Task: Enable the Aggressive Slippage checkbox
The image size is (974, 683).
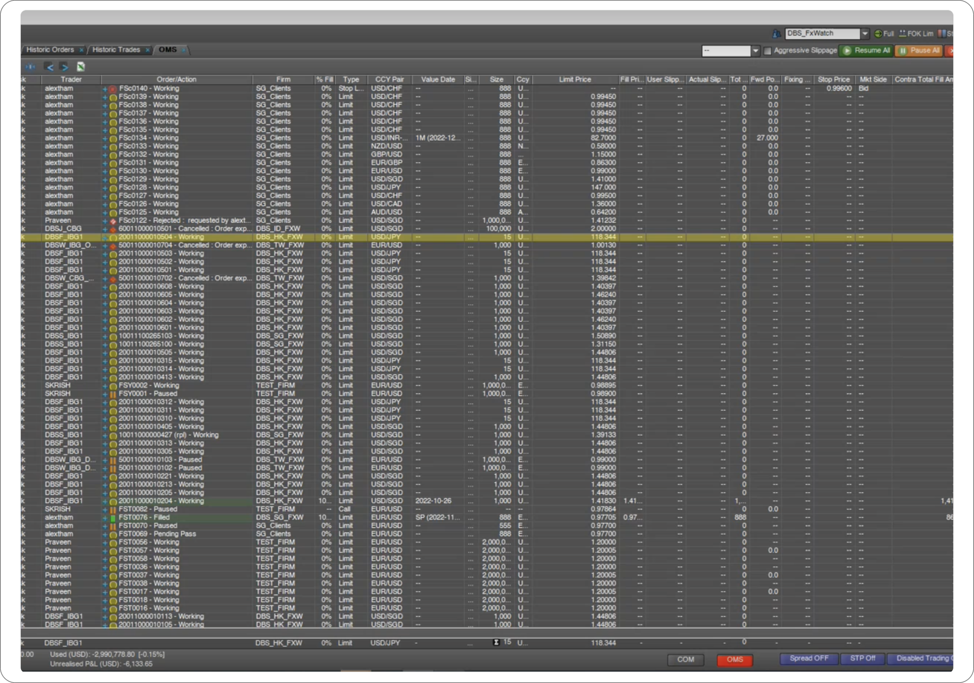Action: point(767,51)
